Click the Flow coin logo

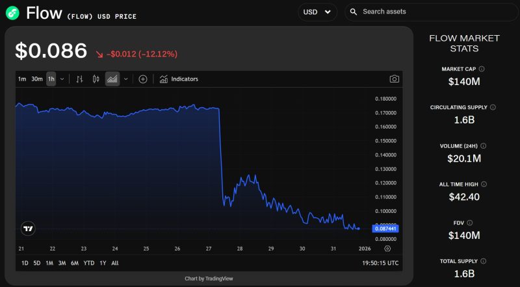12,12
